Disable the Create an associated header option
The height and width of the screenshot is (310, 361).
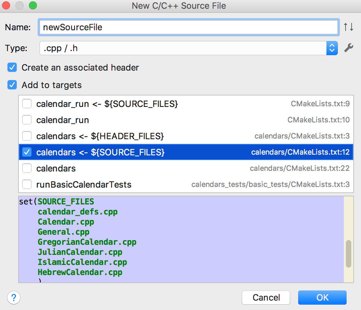(12, 67)
